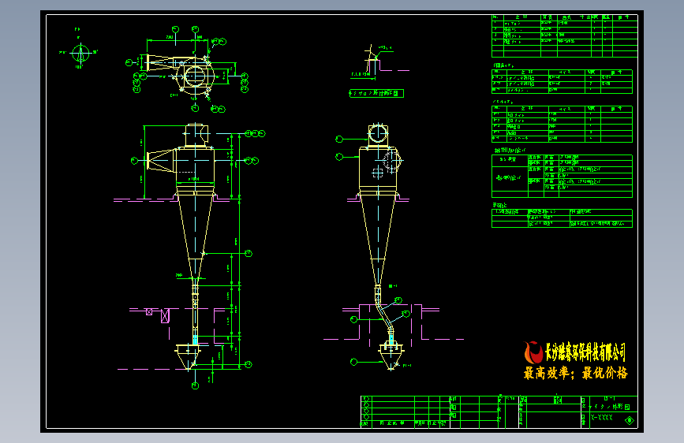Select the parts list table header row at top right
The image size is (684, 443).
tap(564, 17)
